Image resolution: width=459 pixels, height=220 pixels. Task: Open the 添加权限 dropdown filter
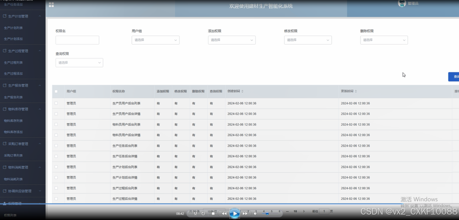pos(232,40)
